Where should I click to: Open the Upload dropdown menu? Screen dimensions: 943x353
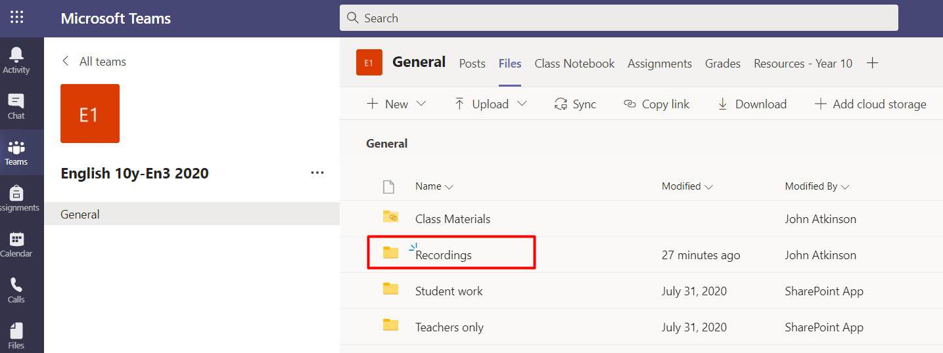coord(490,104)
